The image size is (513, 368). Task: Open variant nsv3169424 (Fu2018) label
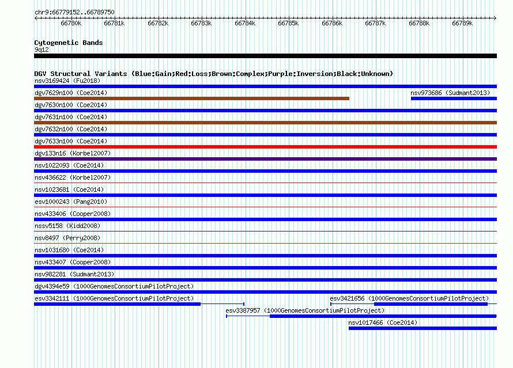[67, 81]
